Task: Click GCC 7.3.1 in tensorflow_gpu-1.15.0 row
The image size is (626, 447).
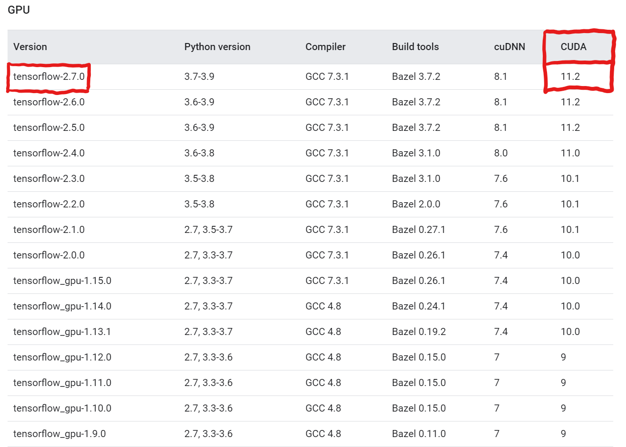Action: [327, 281]
